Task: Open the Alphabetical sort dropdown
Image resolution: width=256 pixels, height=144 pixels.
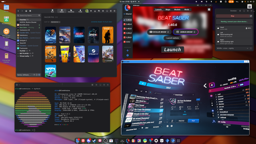Action: coord(55,22)
